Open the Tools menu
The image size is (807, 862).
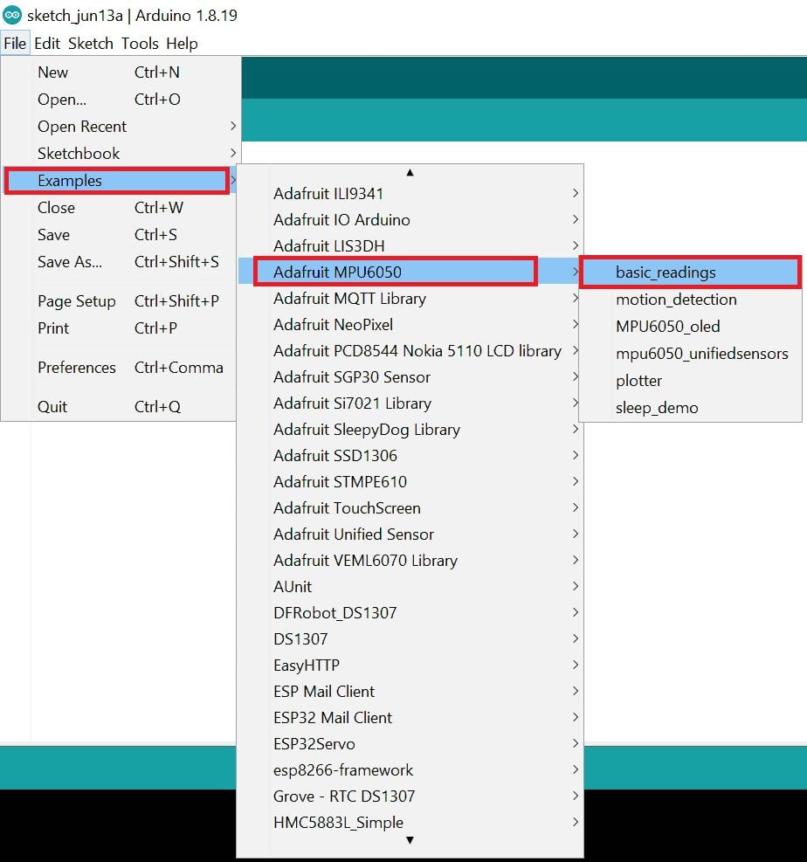[x=140, y=44]
